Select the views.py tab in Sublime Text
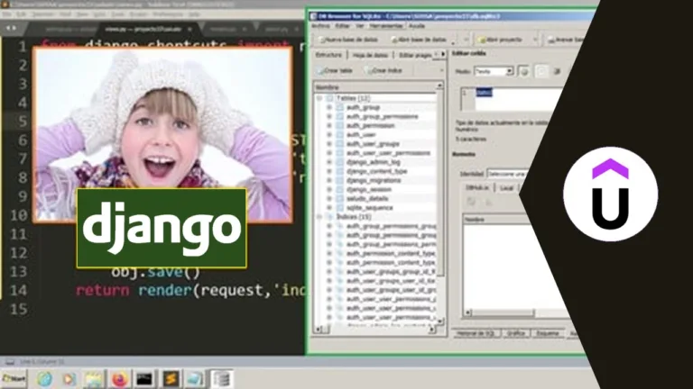 [x=143, y=29]
